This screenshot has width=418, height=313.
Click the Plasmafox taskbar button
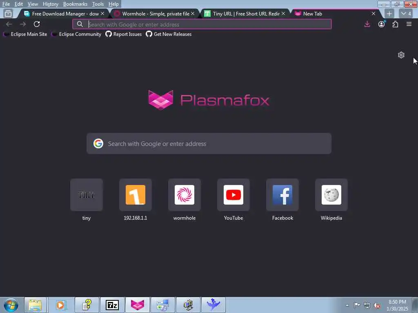pos(137,305)
